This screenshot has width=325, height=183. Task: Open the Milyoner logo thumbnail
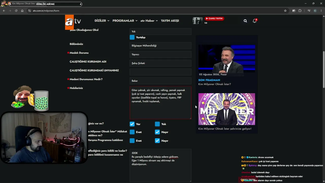point(227,109)
